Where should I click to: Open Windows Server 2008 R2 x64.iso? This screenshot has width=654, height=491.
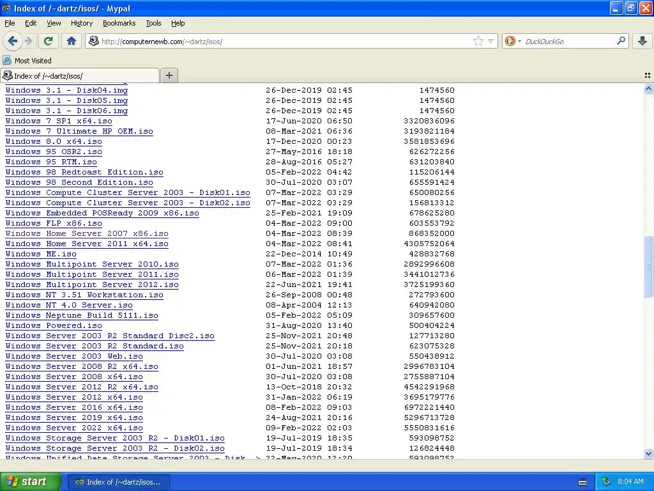point(82,366)
